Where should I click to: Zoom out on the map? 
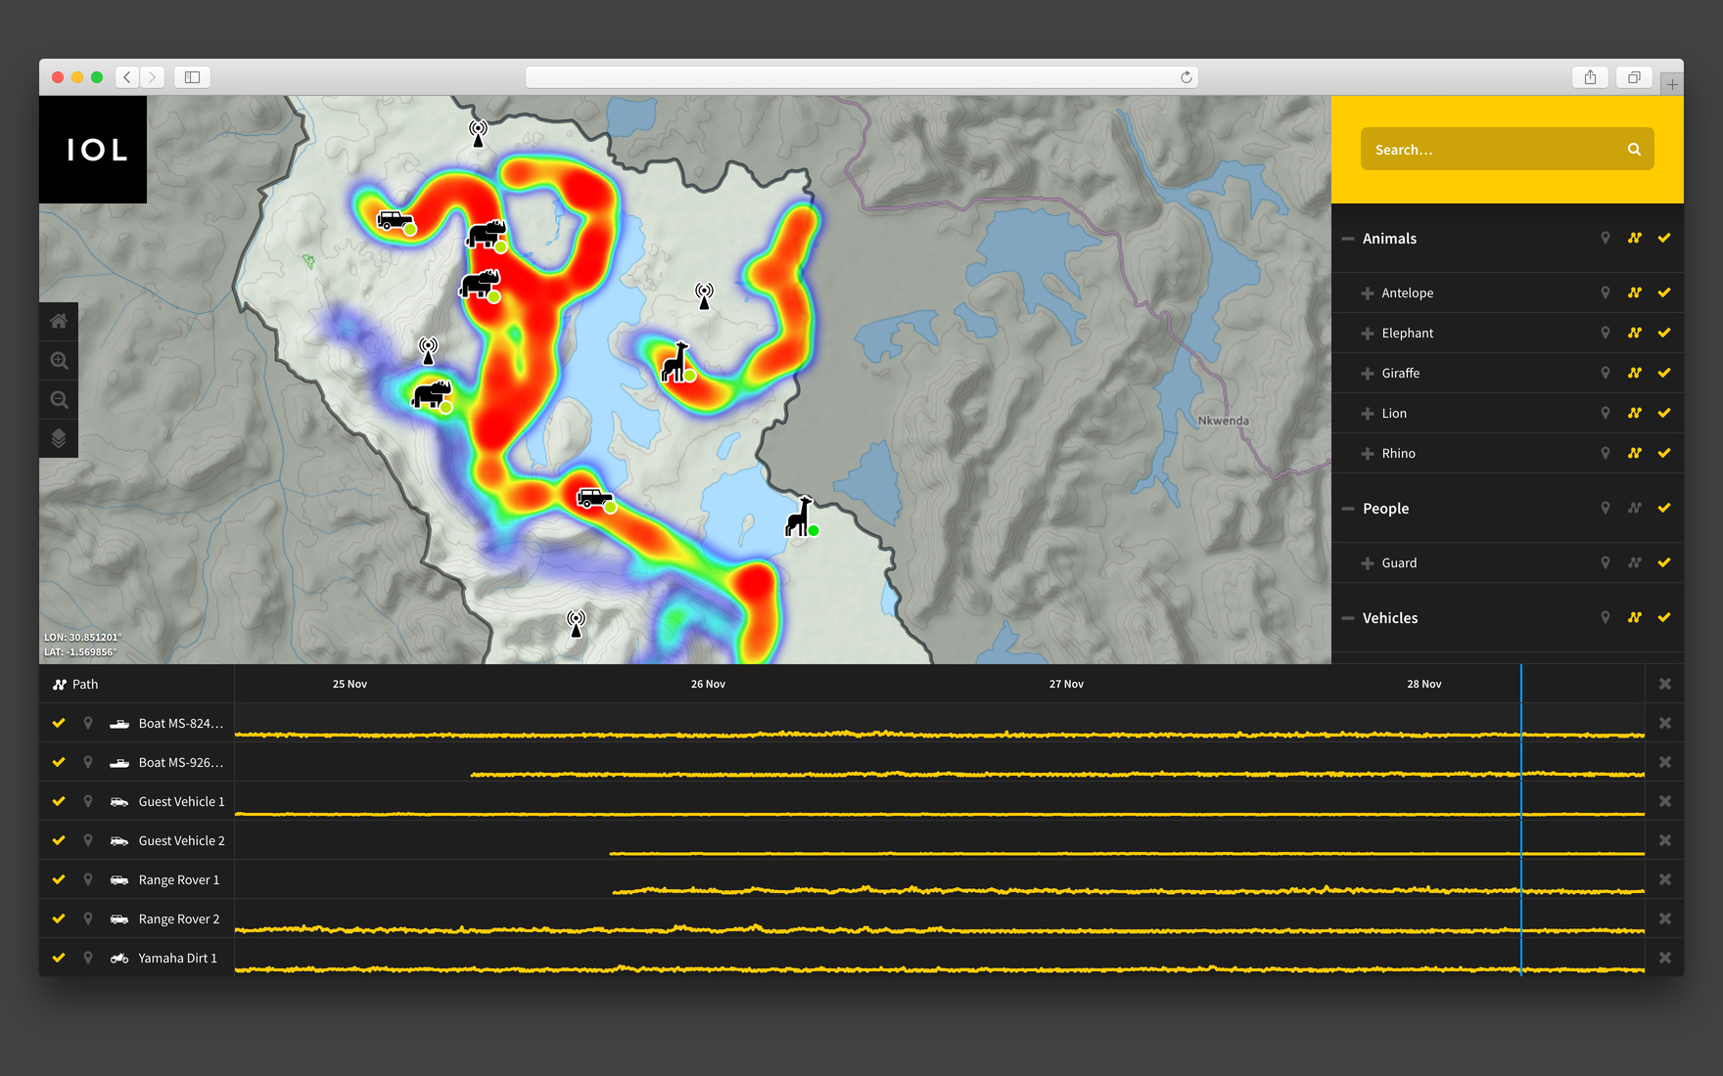click(59, 400)
